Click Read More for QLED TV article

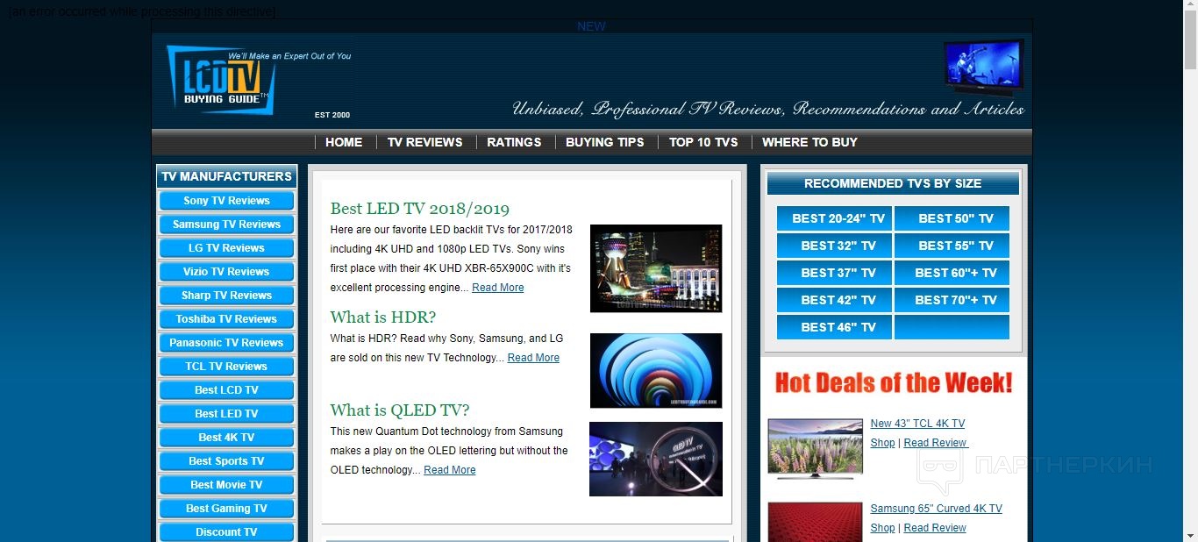(450, 470)
